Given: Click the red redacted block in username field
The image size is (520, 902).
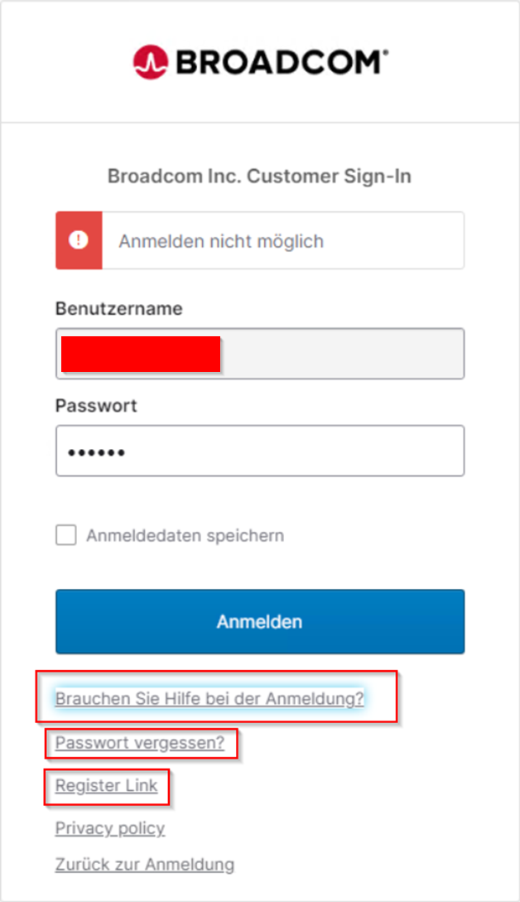Looking at the screenshot, I should 141,355.
